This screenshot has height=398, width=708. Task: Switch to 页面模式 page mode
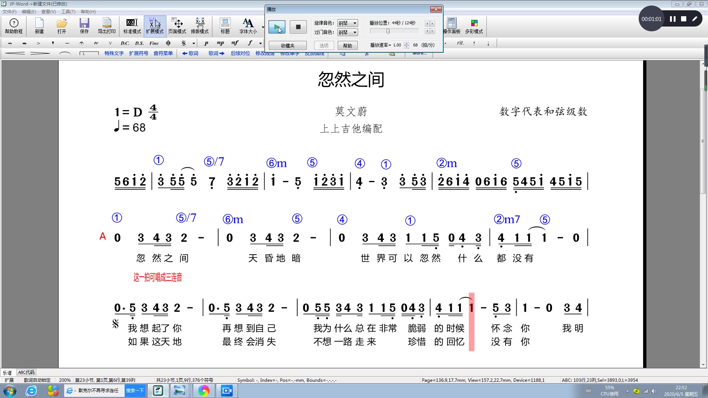click(x=177, y=26)
